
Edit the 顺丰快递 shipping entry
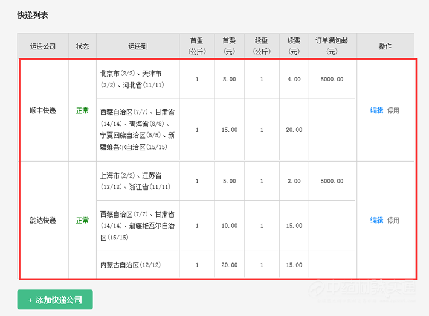point(377,110)
